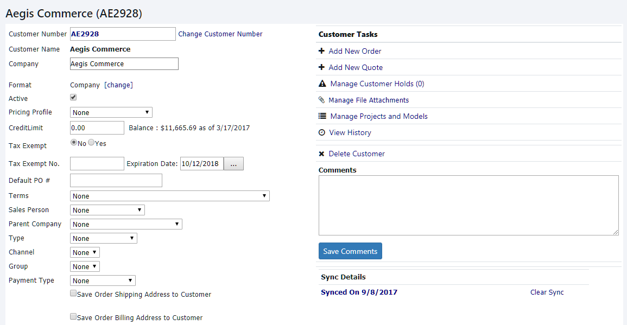
Task: Expand the Payment Type dropdown
Action: pos(103,281)
